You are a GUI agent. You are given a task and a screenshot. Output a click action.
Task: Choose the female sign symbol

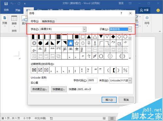click(x=89, y=43)
